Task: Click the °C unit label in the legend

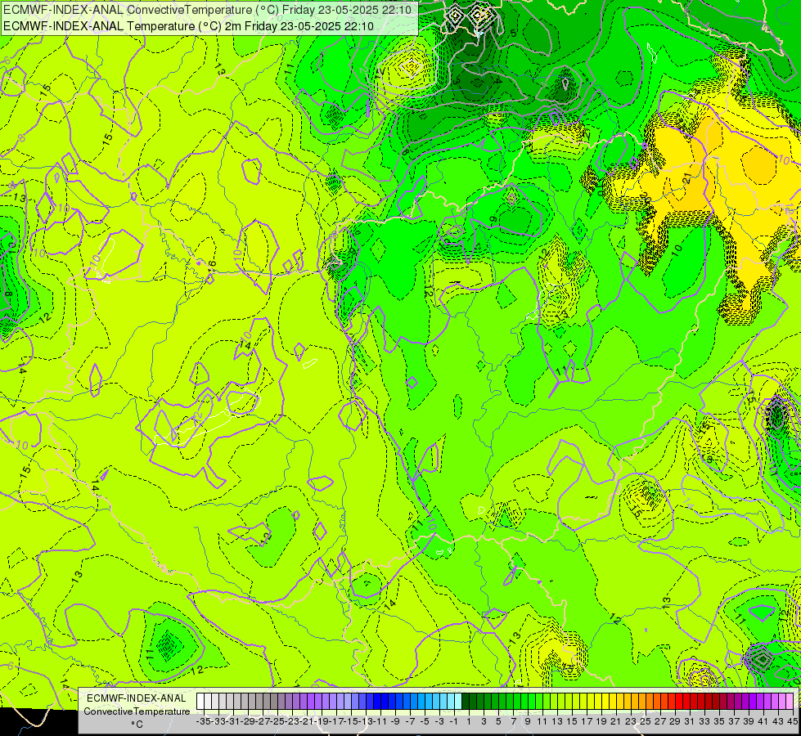Action: [x=137, y=725]
